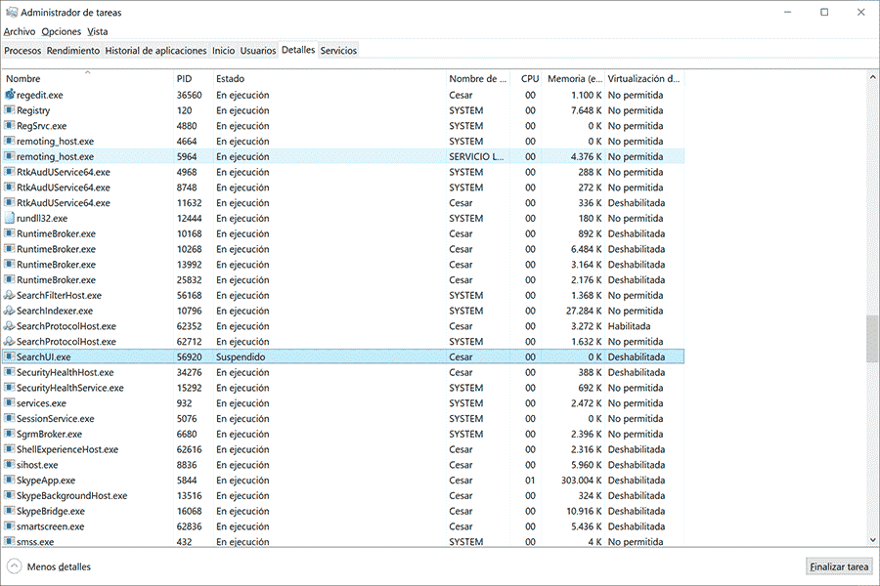This screenshot has width=880, height=586.
Task: Click the Suspendido status of SearchUI.exe
Action: pos(241,356)
